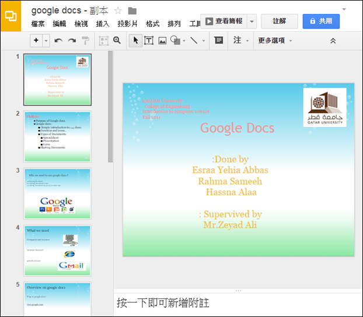The image size is (363, 317).
Task: Insert a text box
Action: (149, 40)
